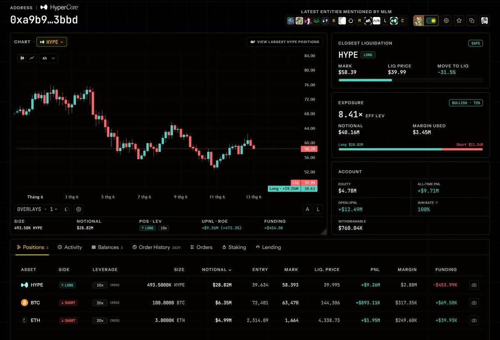This screenshot has height=340, width=500.
Task: Click the Liq 39.99 price marker
Action: pyautogui.click(x=304, y=183)
